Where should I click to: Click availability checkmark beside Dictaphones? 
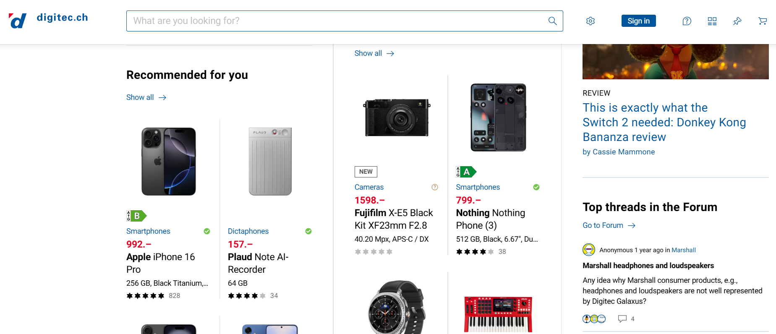(308, 231)
